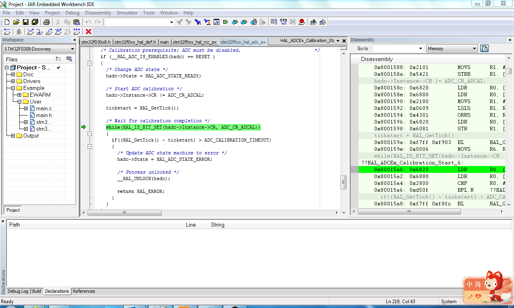Click the Save All icon
This screenshot has width=514, height=308.
tap(35, 22)
